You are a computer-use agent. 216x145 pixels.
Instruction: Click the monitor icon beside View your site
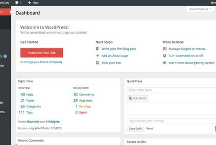tap(98, 63)
